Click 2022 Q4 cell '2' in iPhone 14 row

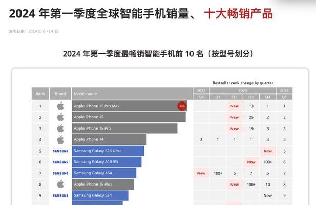click(201, 140)
